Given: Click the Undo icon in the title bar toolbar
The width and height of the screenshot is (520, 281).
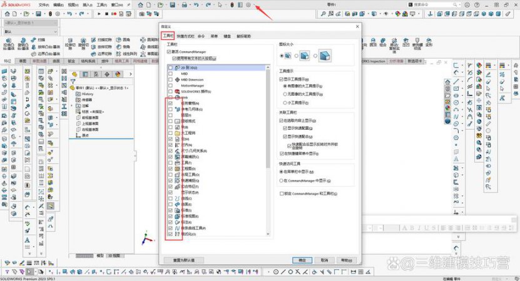Looking at the screenshot, I should click(196, 5).
